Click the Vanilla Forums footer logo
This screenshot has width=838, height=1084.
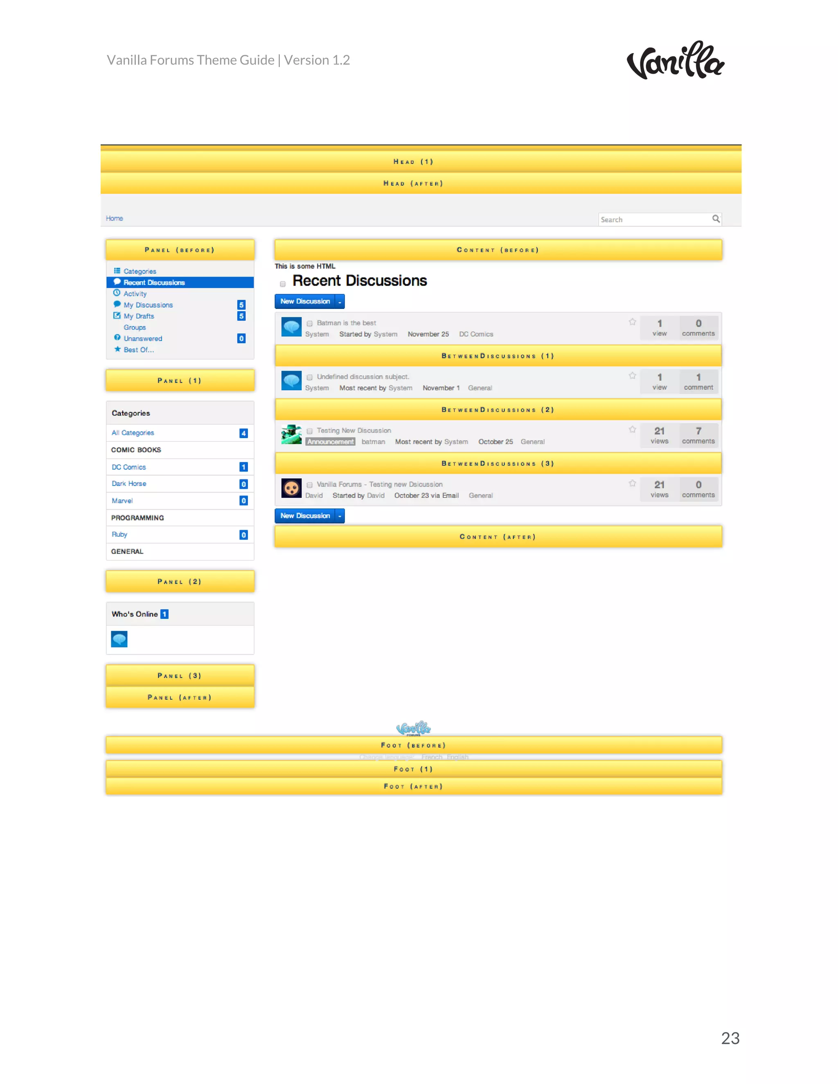point(414,728)
